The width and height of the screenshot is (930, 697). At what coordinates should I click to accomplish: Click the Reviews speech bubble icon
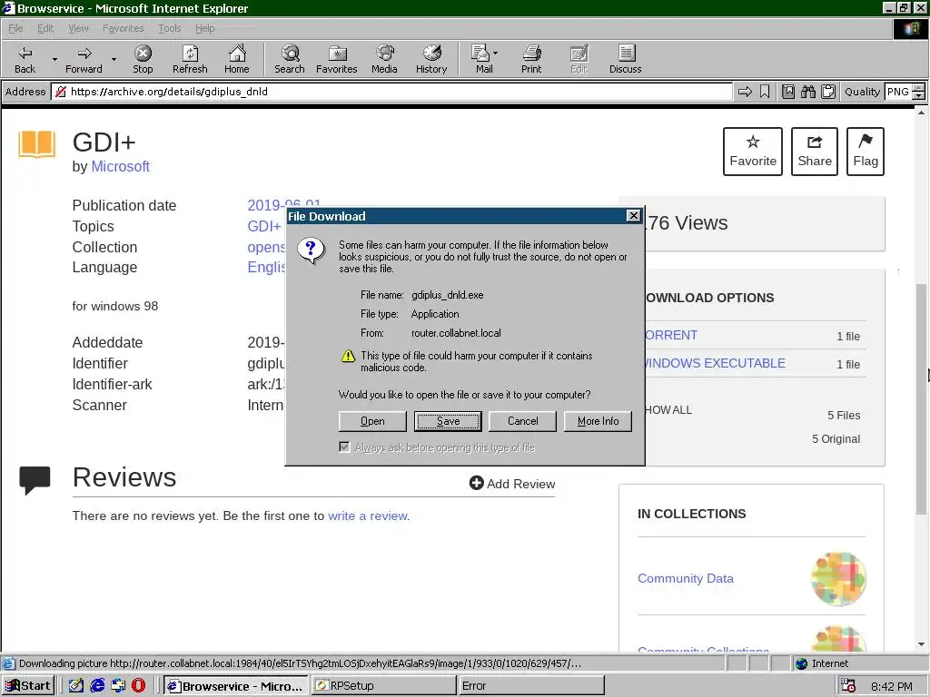coord(35,480)
